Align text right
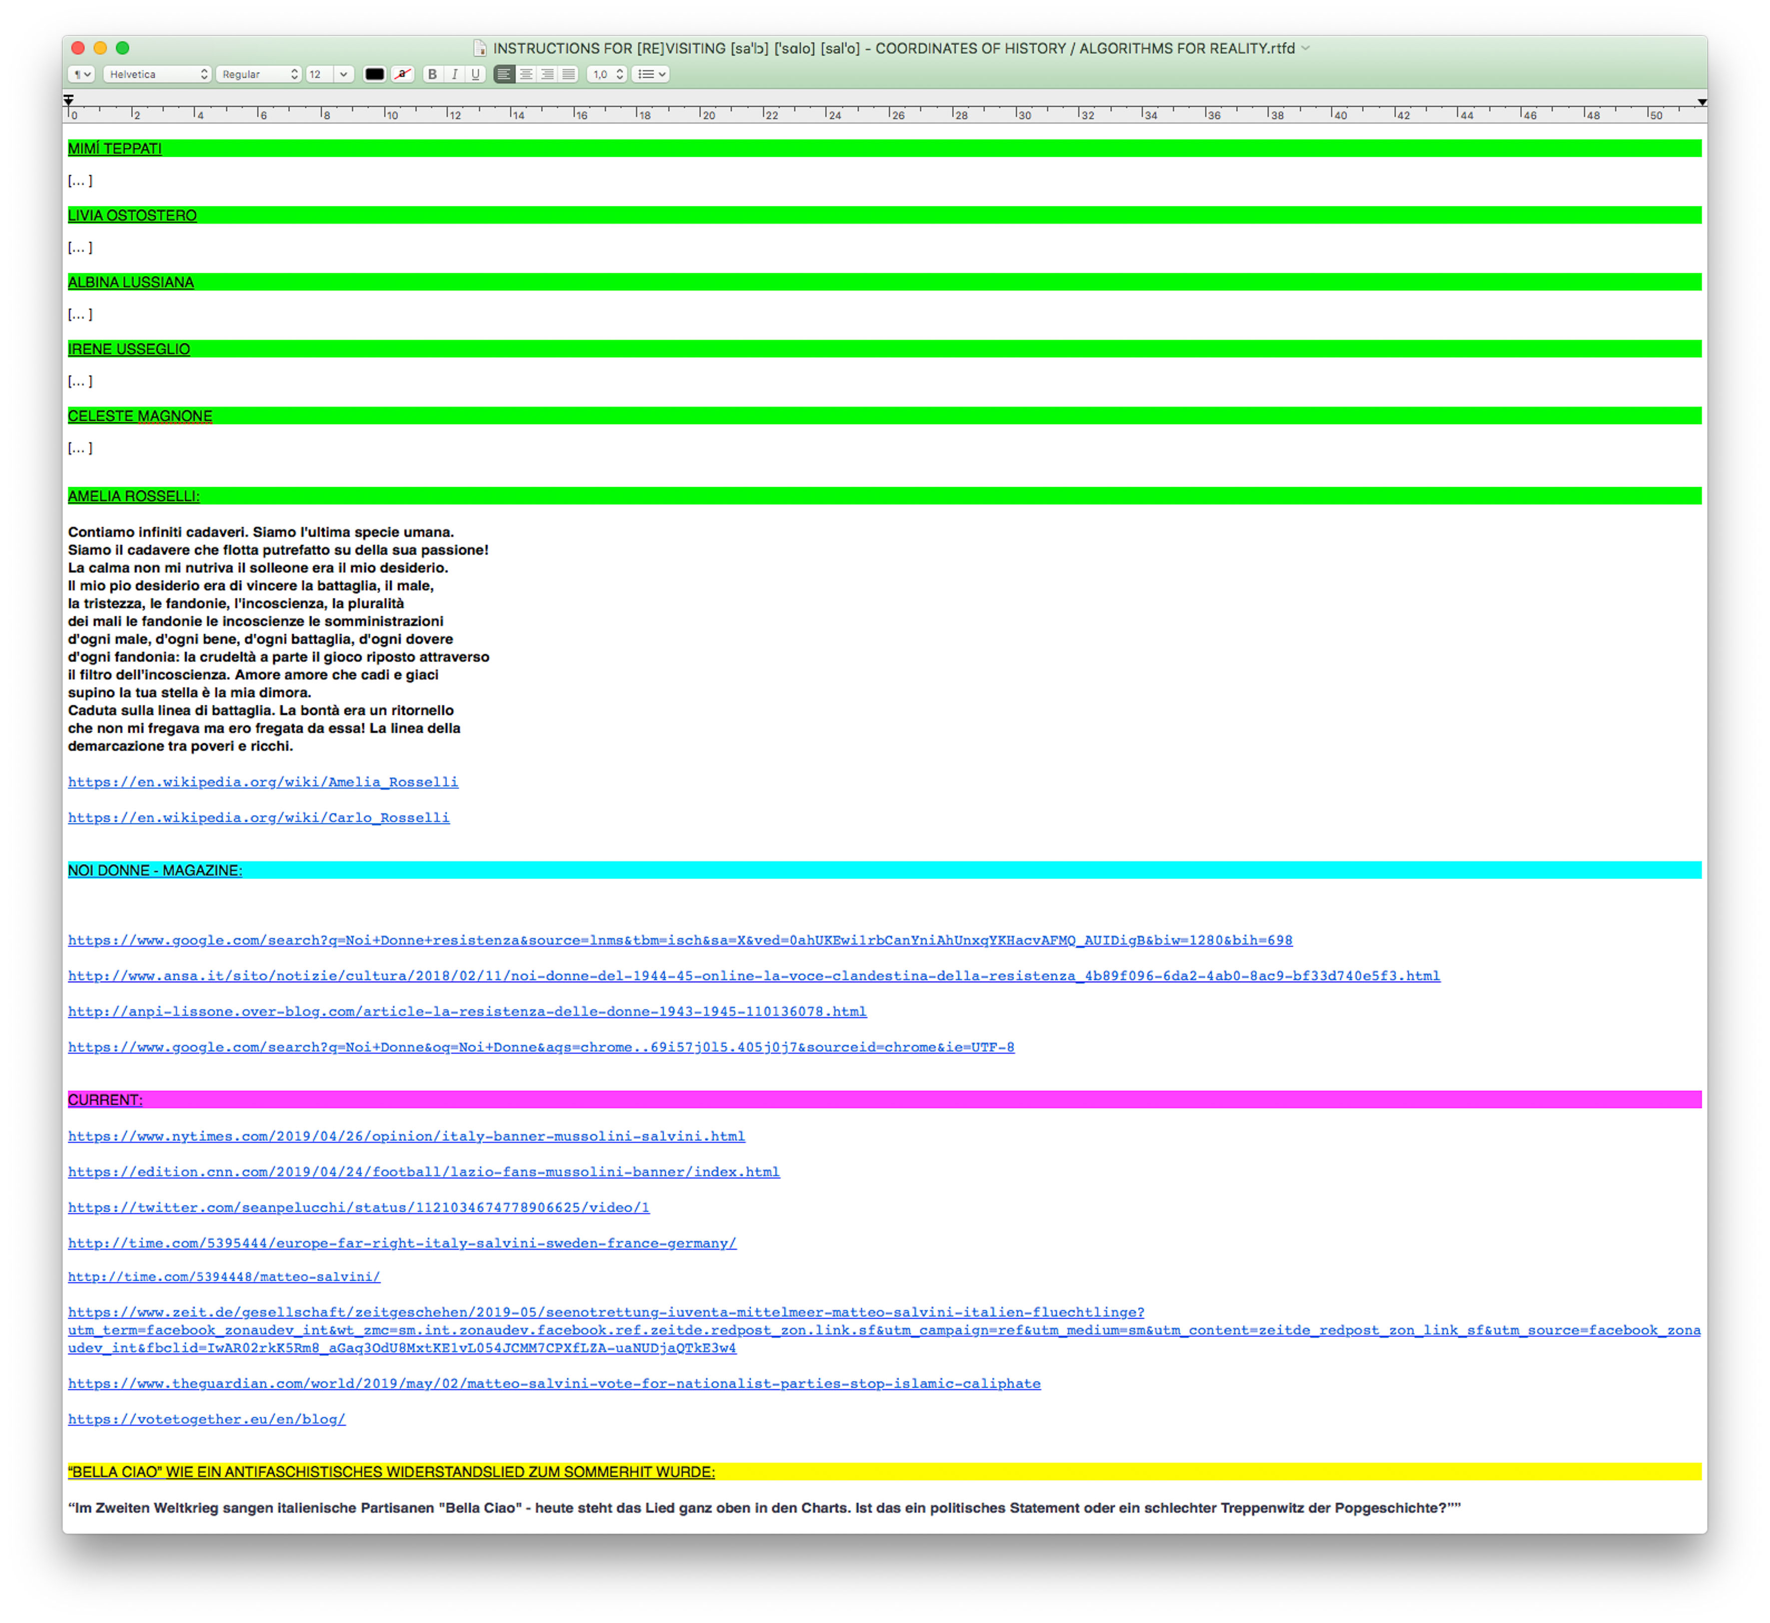The width and height of the screenshot is (1770, 1623). 547,74
